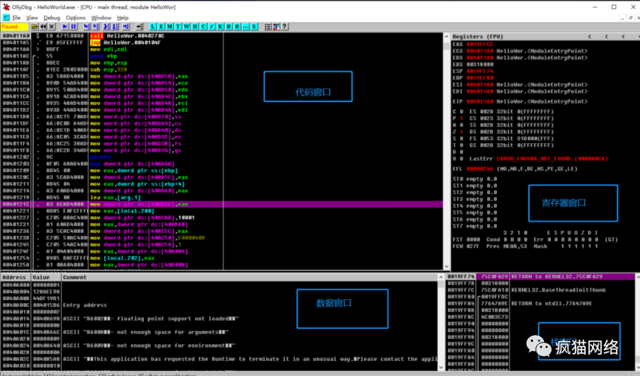Select the P flag value in Registers
This screenshot has height=376, width=640.
[x=462, y=119]
